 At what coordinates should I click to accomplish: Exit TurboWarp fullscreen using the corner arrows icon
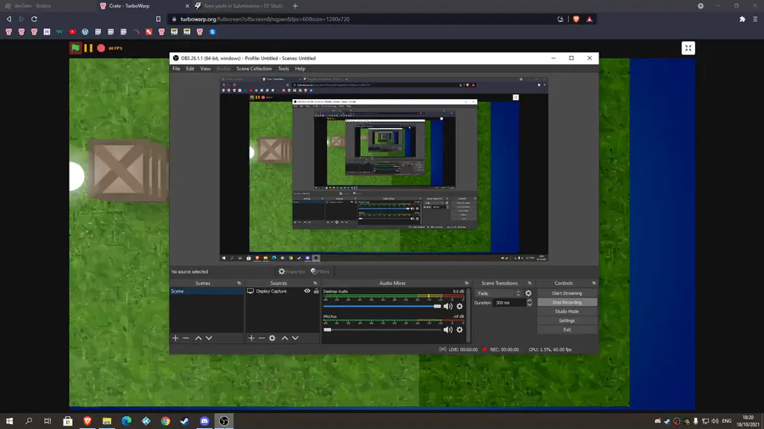coord(688,47)
